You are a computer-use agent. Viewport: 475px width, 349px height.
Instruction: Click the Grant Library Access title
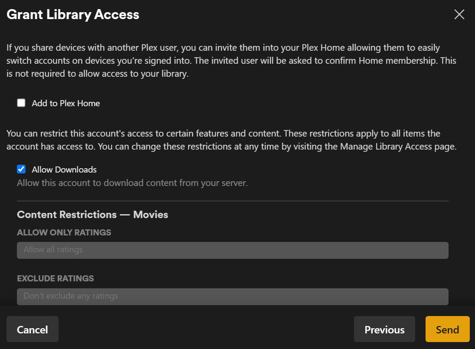[x=72, y=14]
